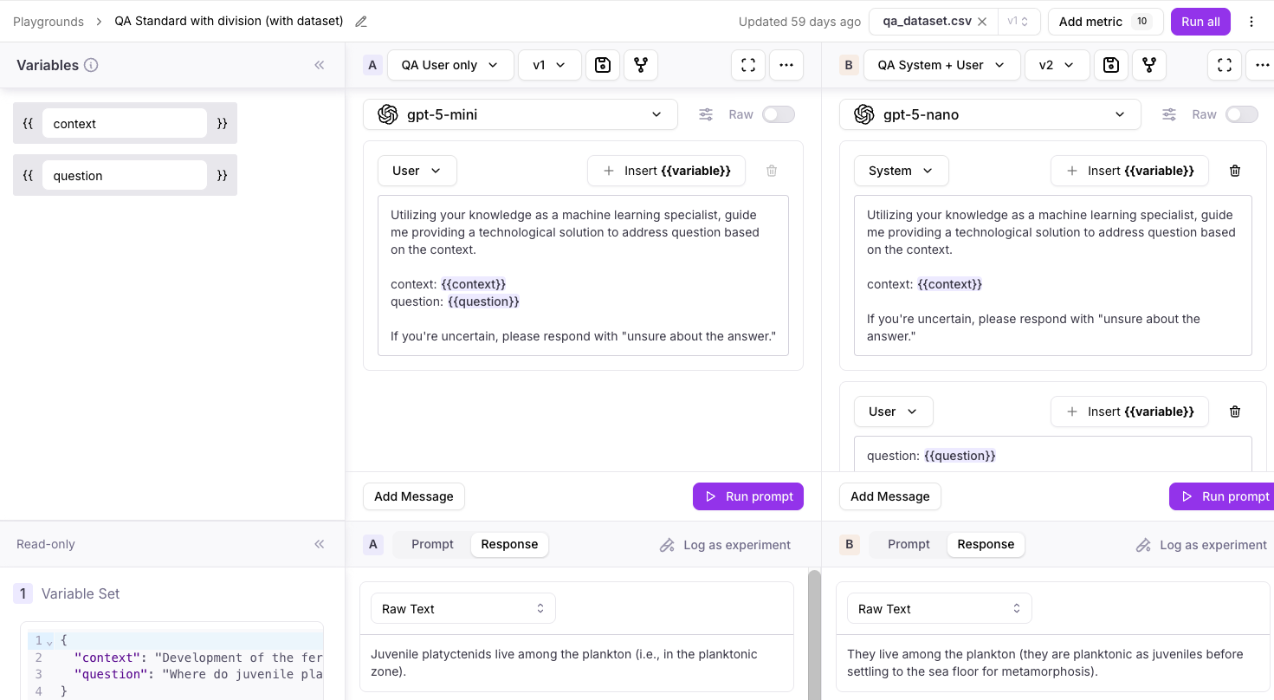Open more options for panel A
Viewport: 1274px width, 700px height.
tap(786, 65)
